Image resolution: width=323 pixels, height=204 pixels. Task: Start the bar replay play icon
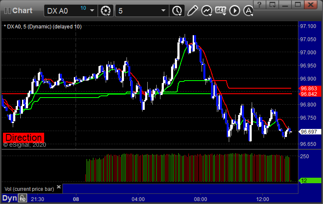pyautogui.click(x=235, y=11)
